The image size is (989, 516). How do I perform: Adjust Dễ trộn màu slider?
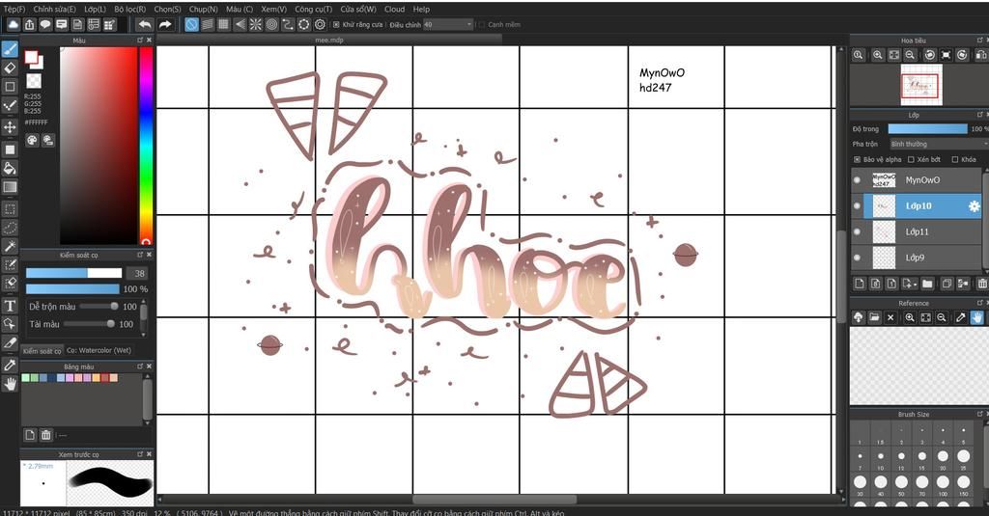click(x=99, y=306)
